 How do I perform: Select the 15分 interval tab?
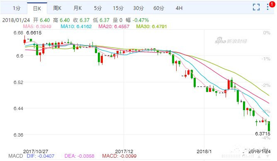click(x=118, y=8)
